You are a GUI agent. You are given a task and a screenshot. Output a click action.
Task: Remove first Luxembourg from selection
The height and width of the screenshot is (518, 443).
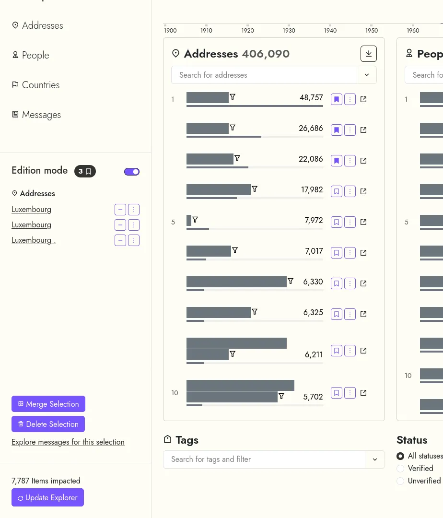[x=120, y=210]
